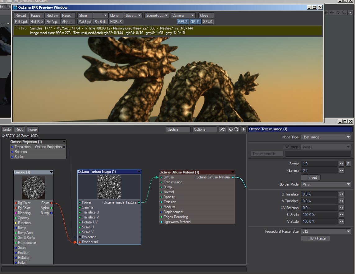Screen dimensions: 355x274
Task: Click the node editor wrench tool icon
Action: click(222, 129)
